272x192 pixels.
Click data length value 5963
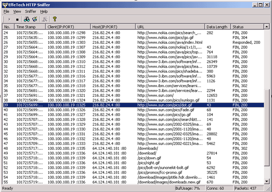click(211, 76)
